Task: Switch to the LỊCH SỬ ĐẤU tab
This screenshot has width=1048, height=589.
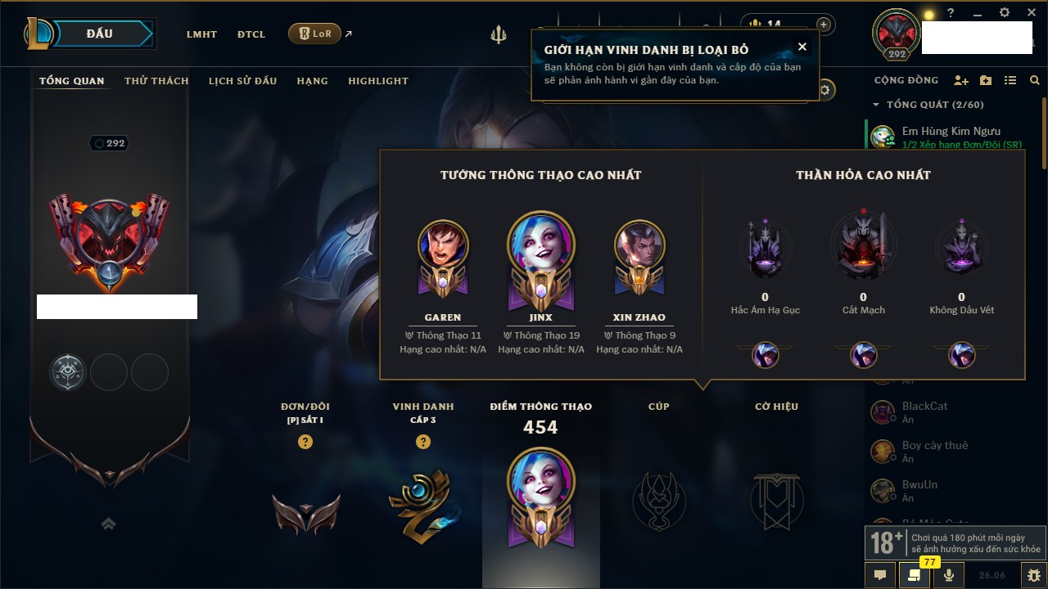Action: (242, 81)
